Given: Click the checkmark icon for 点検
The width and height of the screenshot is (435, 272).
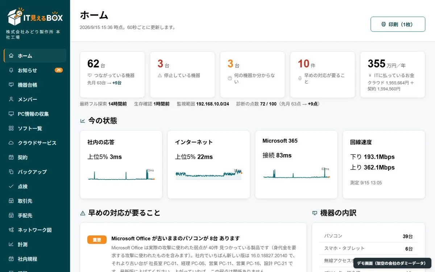Looking at the screenshot, I should click(x=11, y=186).
